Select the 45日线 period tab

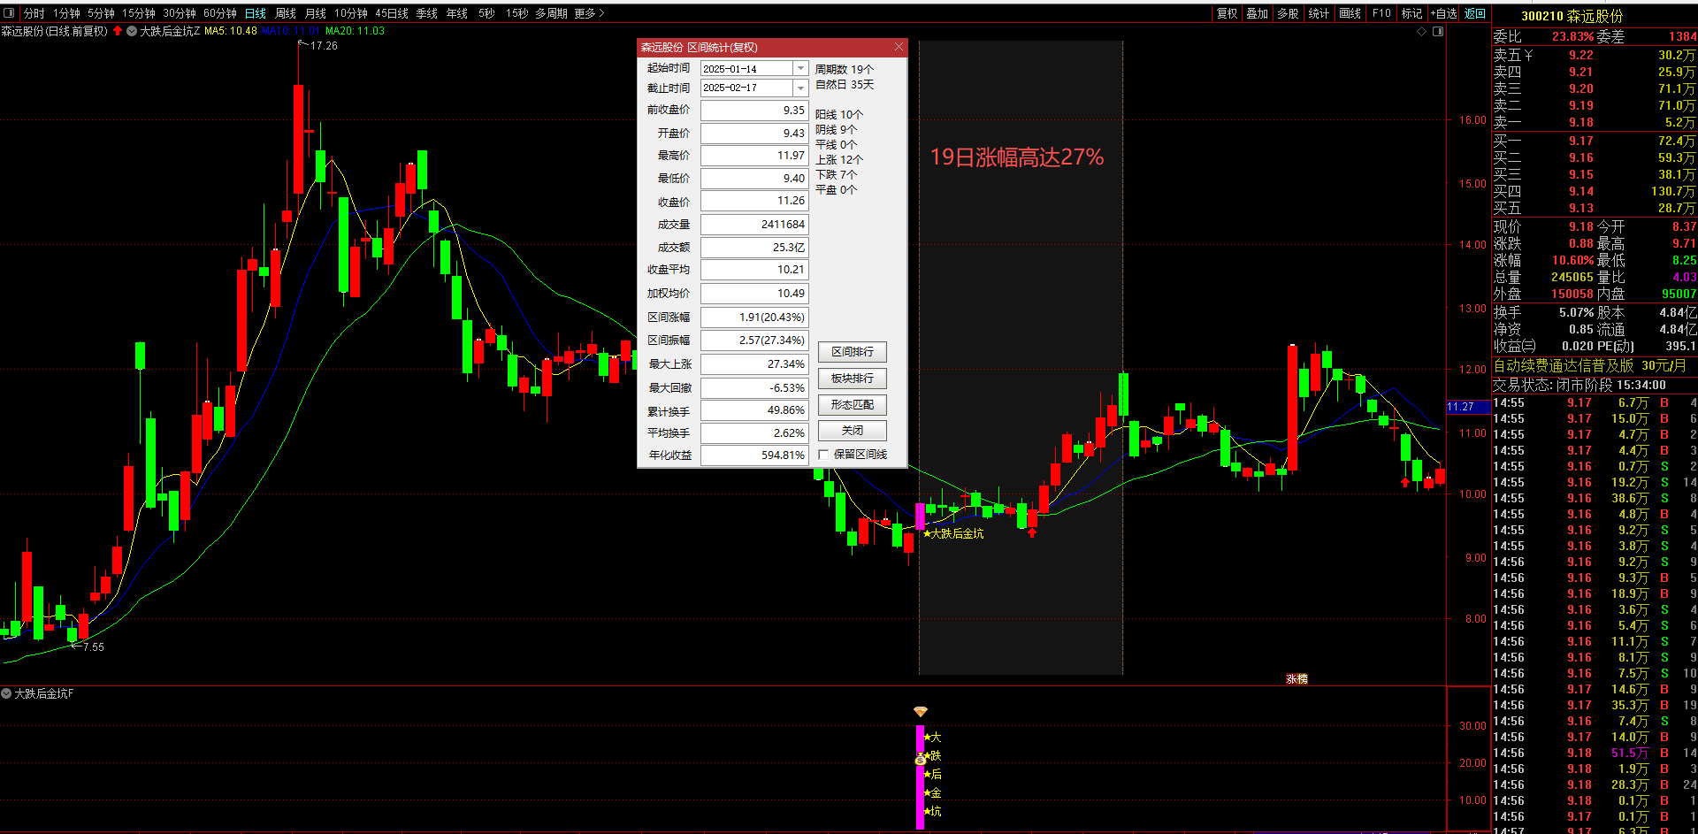tap(392, 13)
